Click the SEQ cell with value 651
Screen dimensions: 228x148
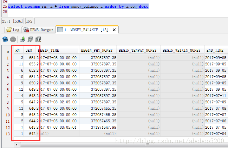tap(30, 77)
